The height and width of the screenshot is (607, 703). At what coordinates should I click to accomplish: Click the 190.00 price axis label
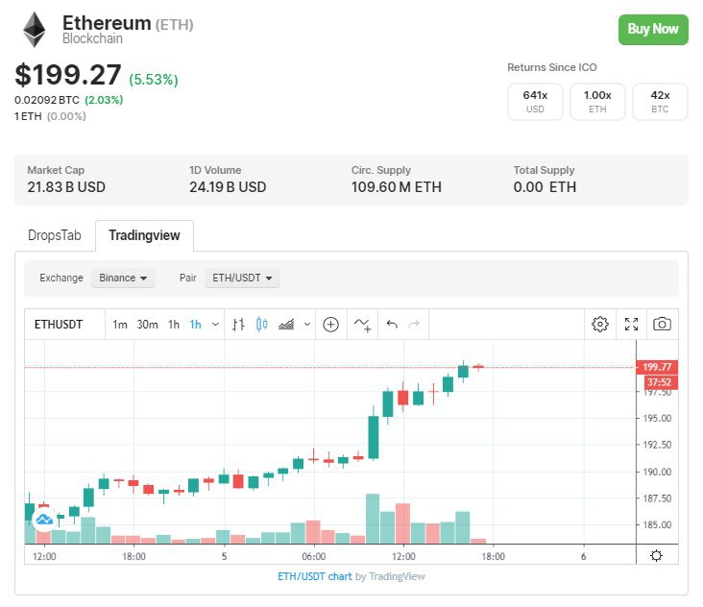(x=657, y=472)
